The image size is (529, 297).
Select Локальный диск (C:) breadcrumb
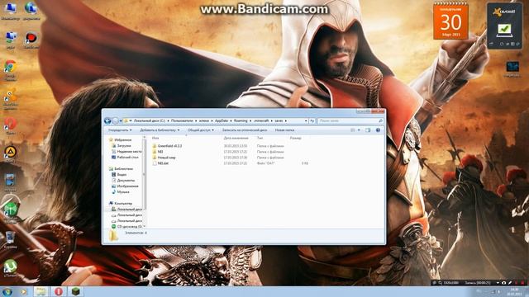point(149,120)
